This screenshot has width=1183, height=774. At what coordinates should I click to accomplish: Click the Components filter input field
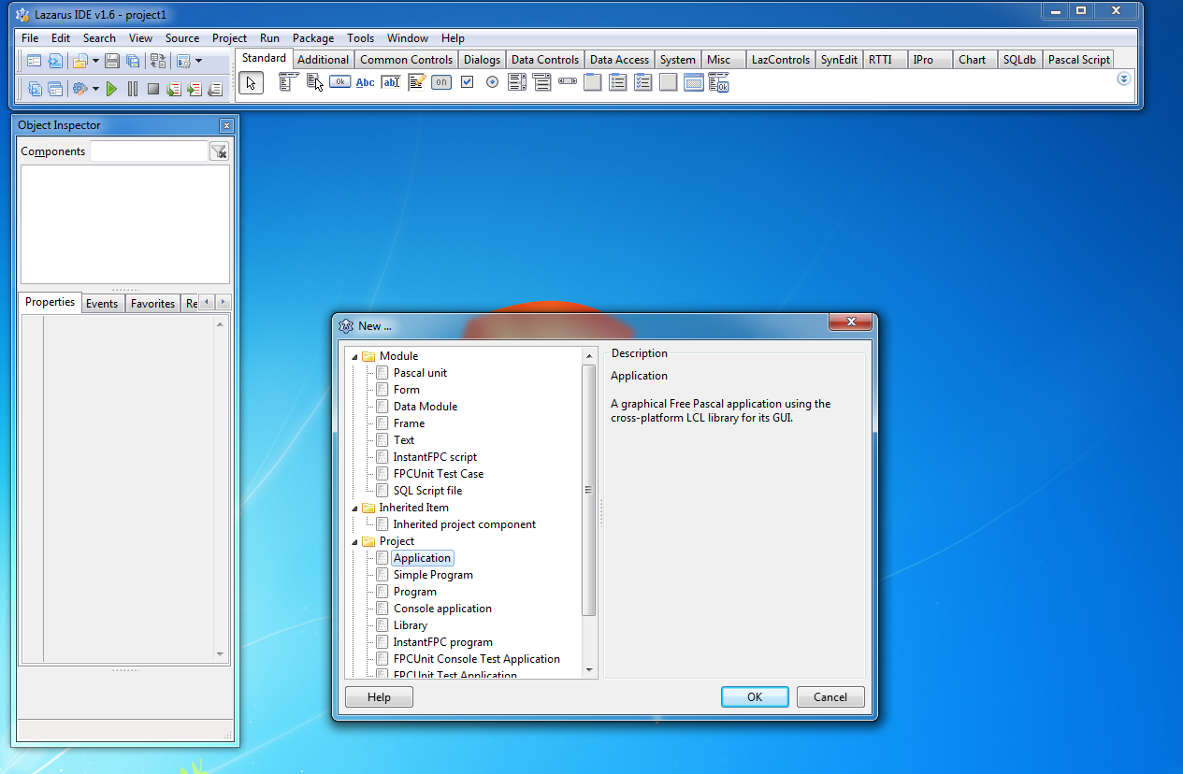(x=149, y=151)
